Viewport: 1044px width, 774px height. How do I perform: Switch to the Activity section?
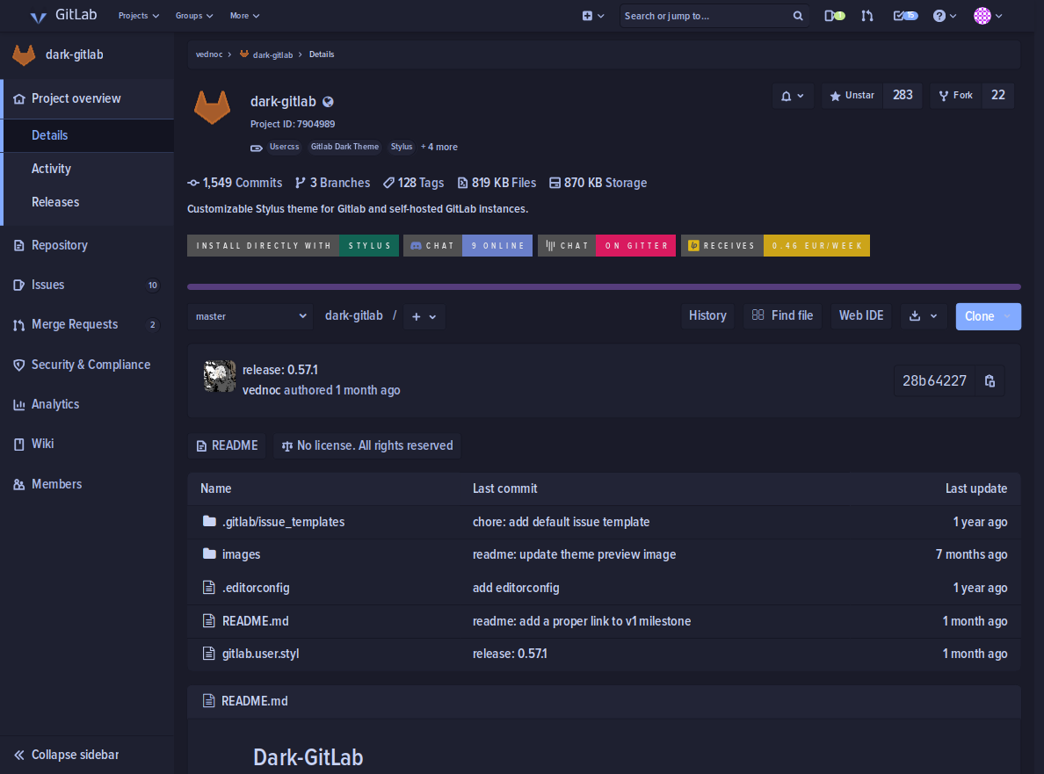coord(51,168)
